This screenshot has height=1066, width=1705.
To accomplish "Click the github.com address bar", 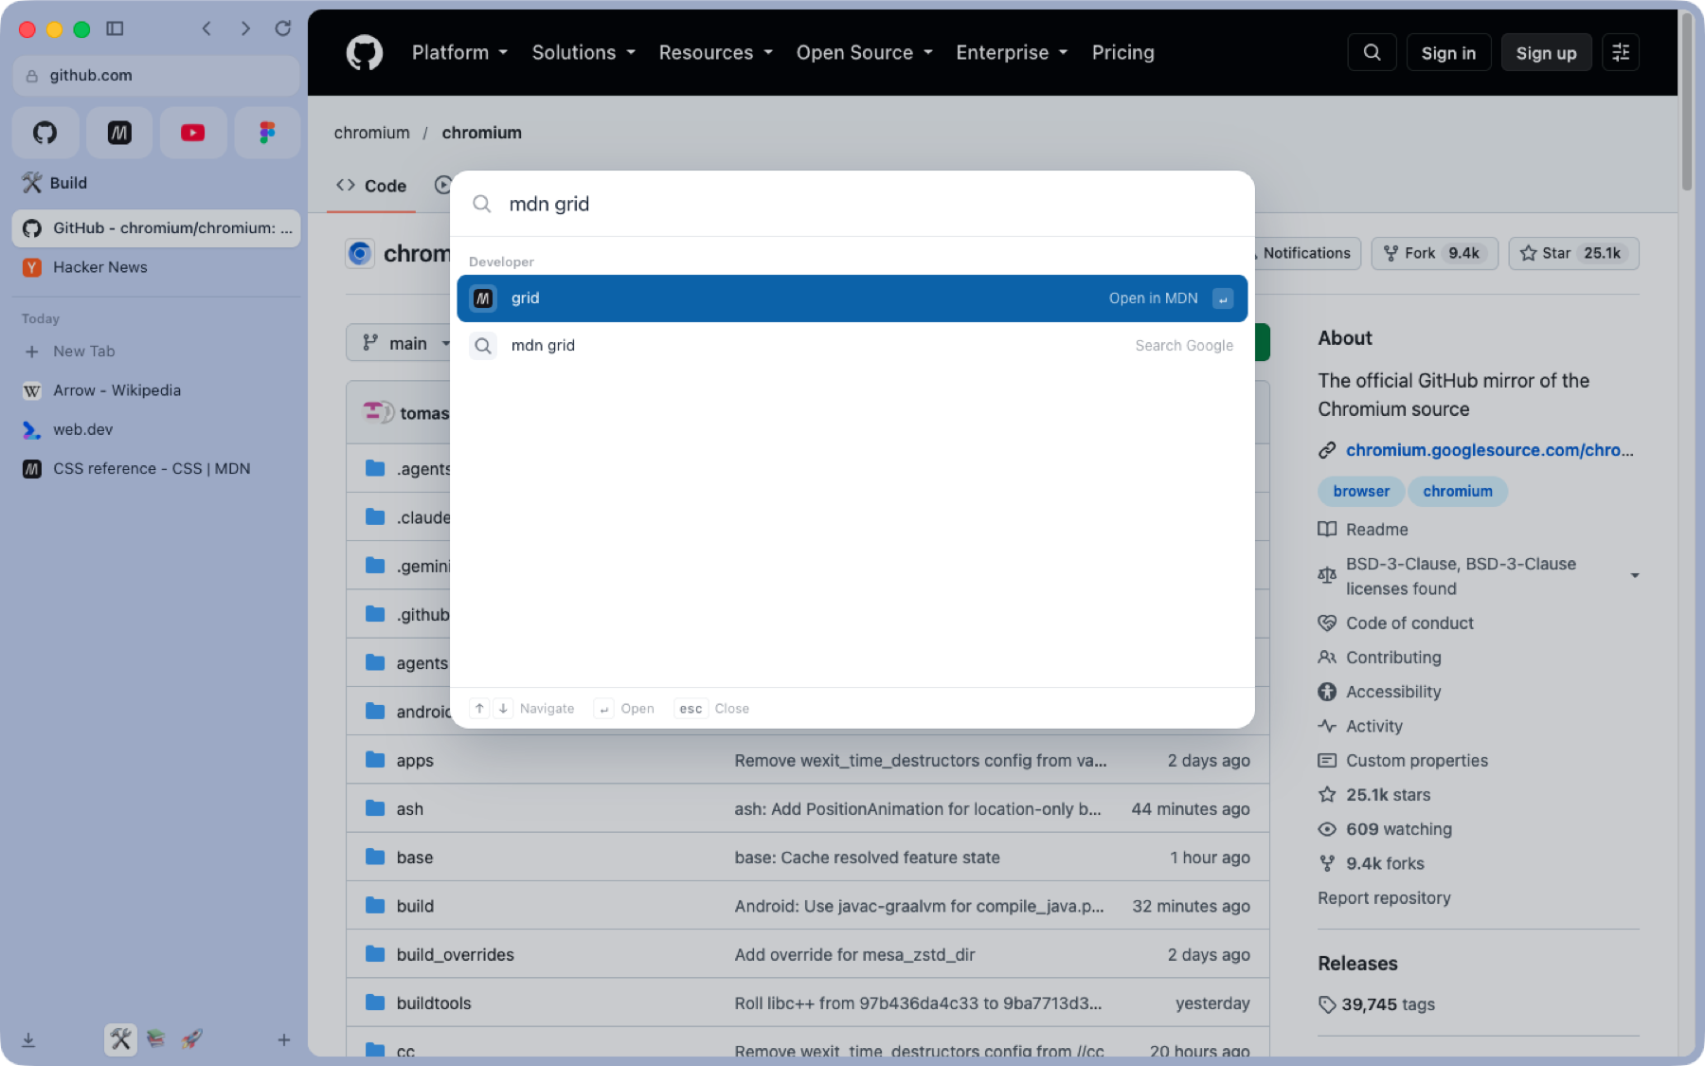I will pos(156,76).
